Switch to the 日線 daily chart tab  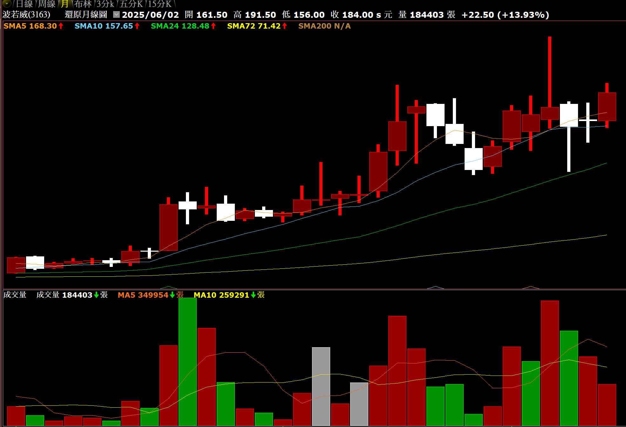coord(24,4)
